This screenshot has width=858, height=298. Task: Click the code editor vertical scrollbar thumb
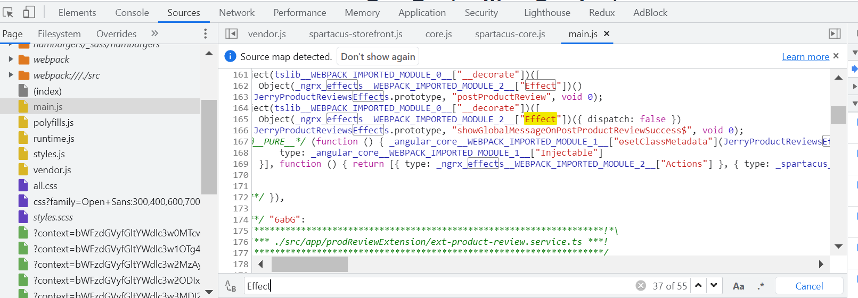click(x=838, y=115)
